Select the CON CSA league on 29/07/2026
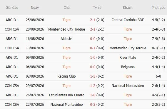 point(12,86)
